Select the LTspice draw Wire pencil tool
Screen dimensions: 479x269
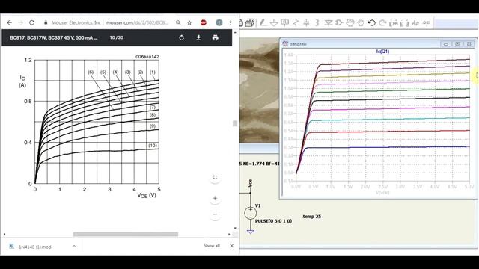point(263,22)
